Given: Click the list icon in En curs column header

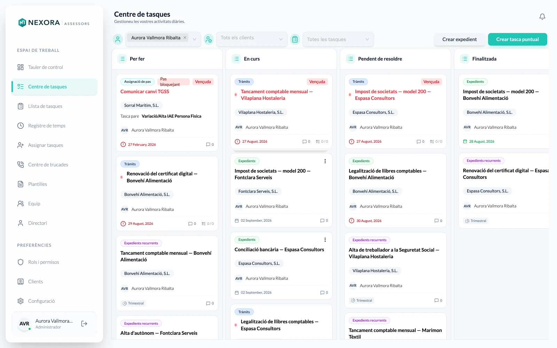Looking at the screenshot, I should (236, 59).
